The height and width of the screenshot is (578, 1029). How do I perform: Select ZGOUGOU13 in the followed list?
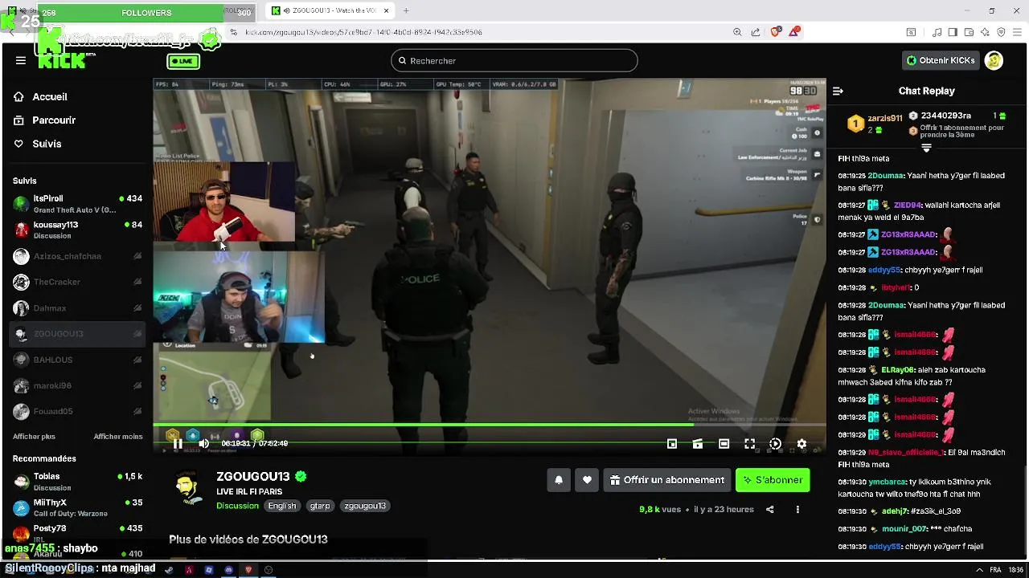tap(77, 334)
